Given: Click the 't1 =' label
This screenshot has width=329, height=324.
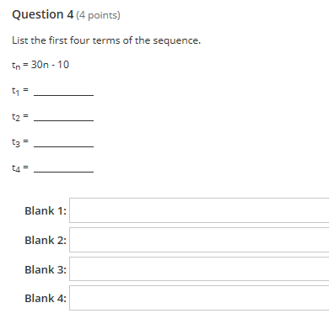Looking at the screenshot, I should tap(20, 91).
